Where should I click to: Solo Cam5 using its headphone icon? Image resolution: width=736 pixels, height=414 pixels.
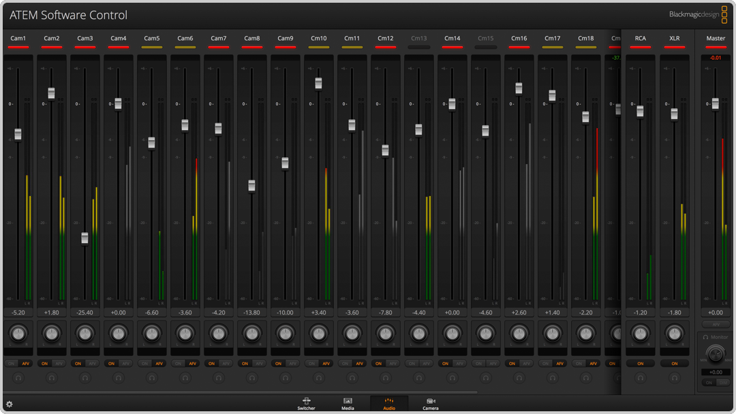point(152,378)
